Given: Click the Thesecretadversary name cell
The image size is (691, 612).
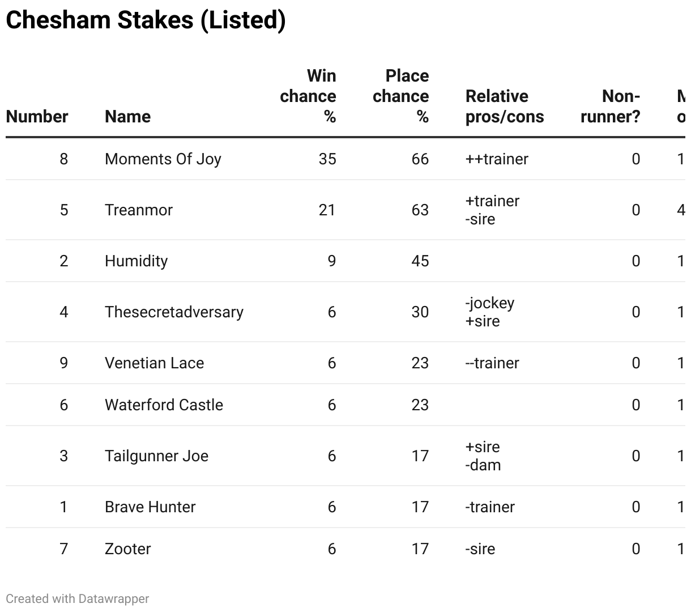Looking at the screenshot, I should point(174,312).
